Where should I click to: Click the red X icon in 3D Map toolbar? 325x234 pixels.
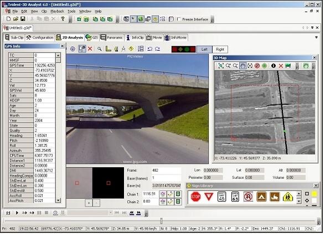pyautogui.click(x=281, y=66)
